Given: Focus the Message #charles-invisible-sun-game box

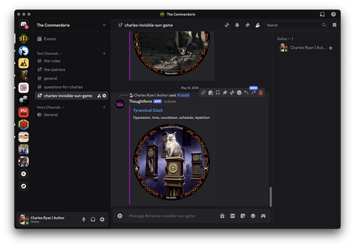Looking at the screenshot, I should coord(172,216).
